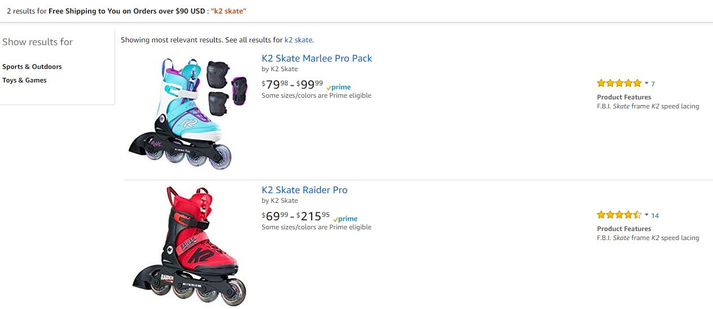Click the Marlee Pro Pack star rating
The width and height of the screenshot is (713, 309).
point(619,84)
